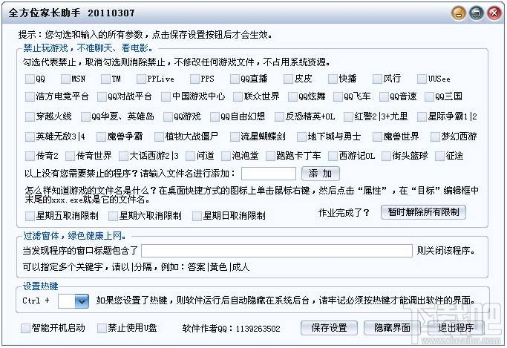The width and height of the screenshot is (507, 348).
Task: Select 英雄无敌3|4 checkbox
Action: (x=30, y=137)
